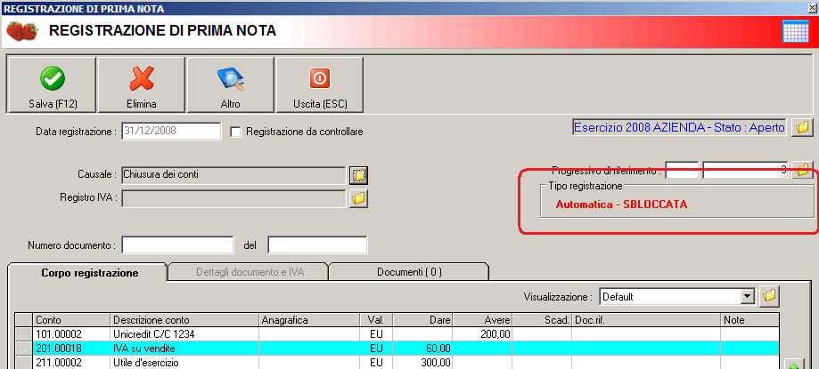Click the Causale Chiusura dei conti field

[x=233, y=175]
